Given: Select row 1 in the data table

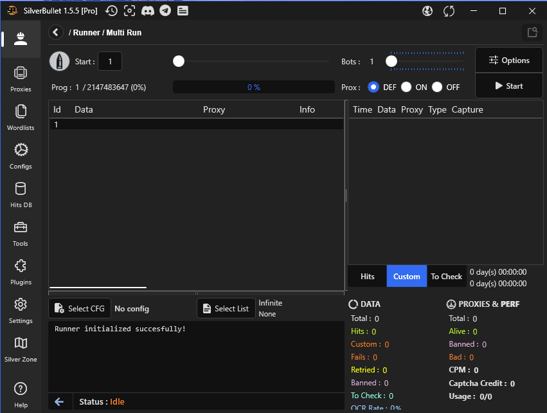Looking at the screenshot, I should (197, 125).
